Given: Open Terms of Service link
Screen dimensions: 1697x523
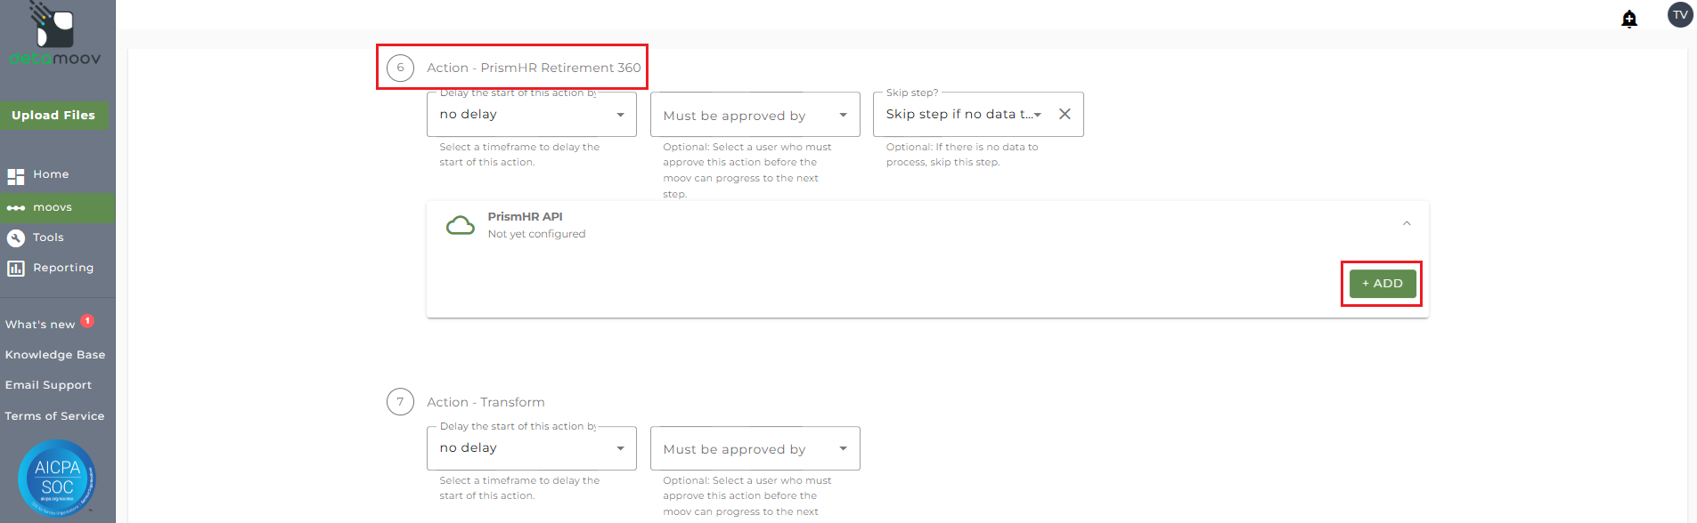Looking at the screenshot, I should click(x=54, y=416).
